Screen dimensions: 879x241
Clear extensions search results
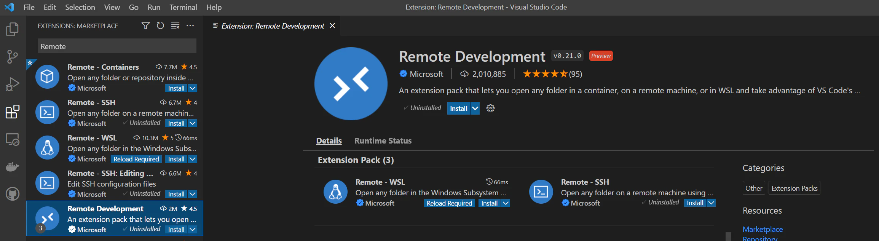coord(175,26)
